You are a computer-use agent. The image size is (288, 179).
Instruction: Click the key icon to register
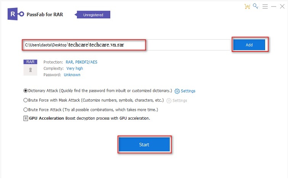(256, 6)
